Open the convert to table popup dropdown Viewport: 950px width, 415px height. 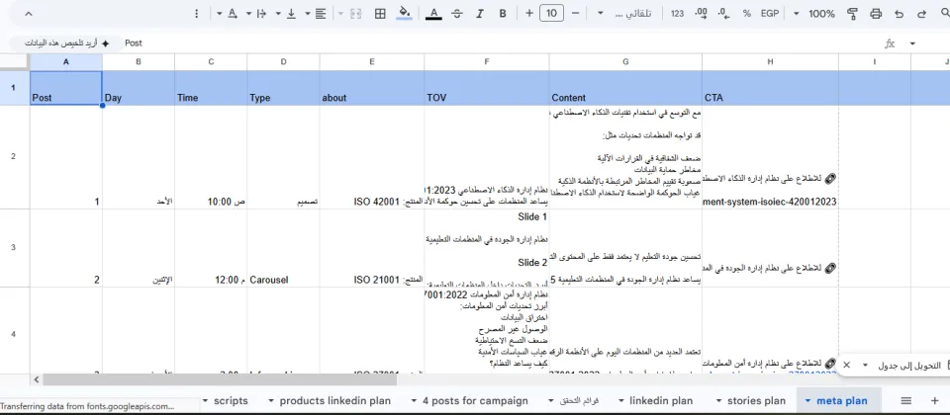point(865,365)
